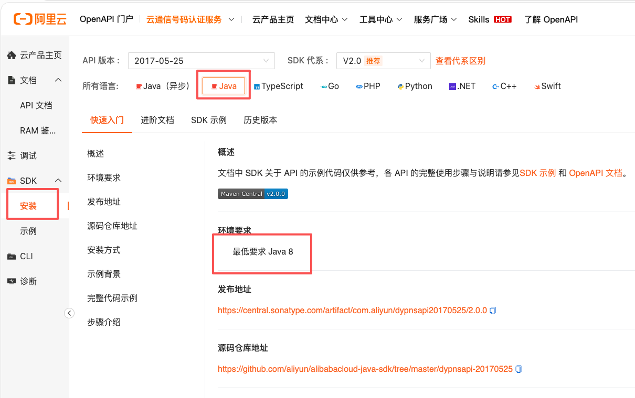The image size is (635, 398).
Task: Open the SDK 代系 V2.0 dropdown
Action: pyautogui.click(x=384, y=61)
